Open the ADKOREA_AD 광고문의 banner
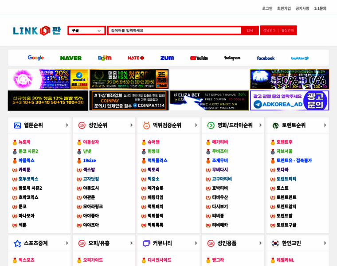 [x=290, y=101]
